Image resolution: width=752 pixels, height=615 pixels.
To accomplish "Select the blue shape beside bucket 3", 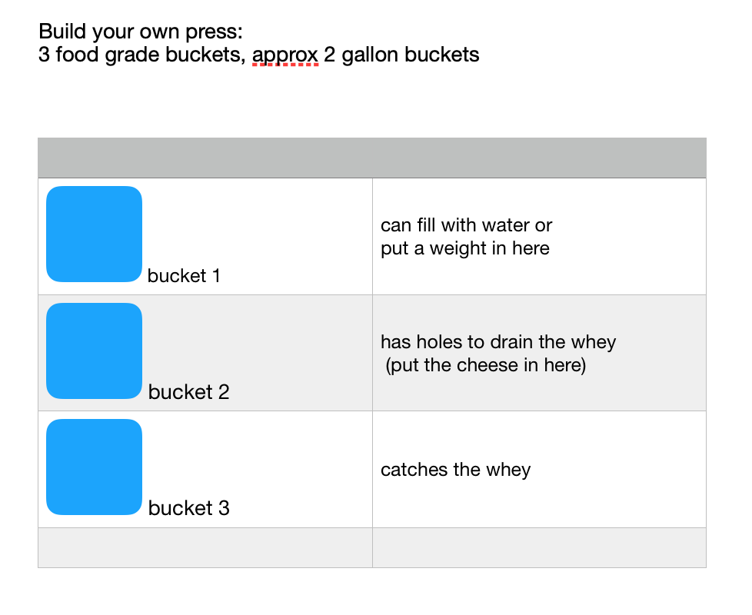I will coord(94,467).
